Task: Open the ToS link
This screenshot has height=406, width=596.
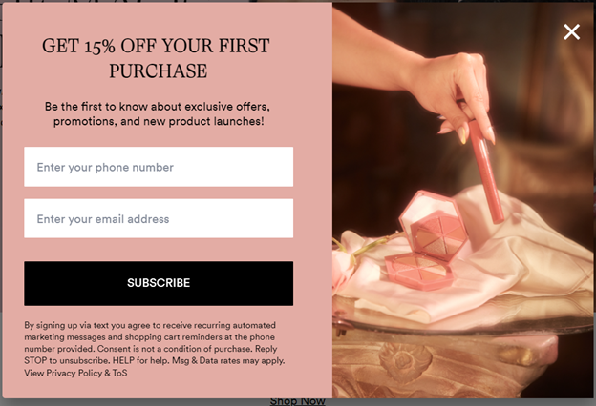Action: click(x=119, y=373)
